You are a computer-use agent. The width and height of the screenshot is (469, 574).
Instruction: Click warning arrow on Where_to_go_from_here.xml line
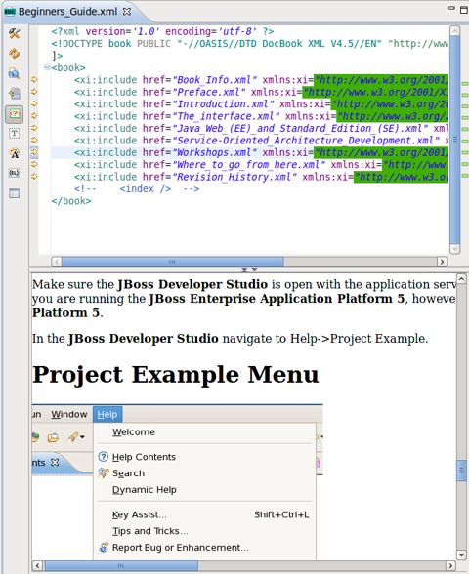click(34, 164)
